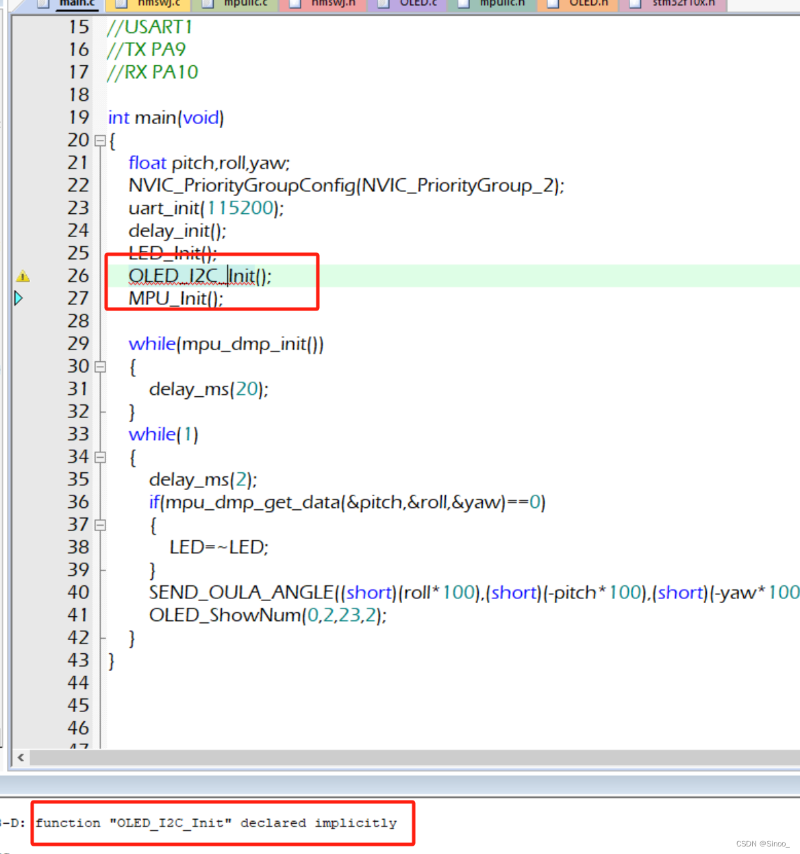
Task: Collapse the main function body fold at line 20
Action: (100, 141)
